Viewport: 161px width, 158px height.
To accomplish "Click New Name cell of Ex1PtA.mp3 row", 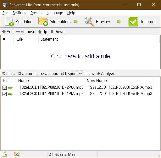I will point(120,94).
